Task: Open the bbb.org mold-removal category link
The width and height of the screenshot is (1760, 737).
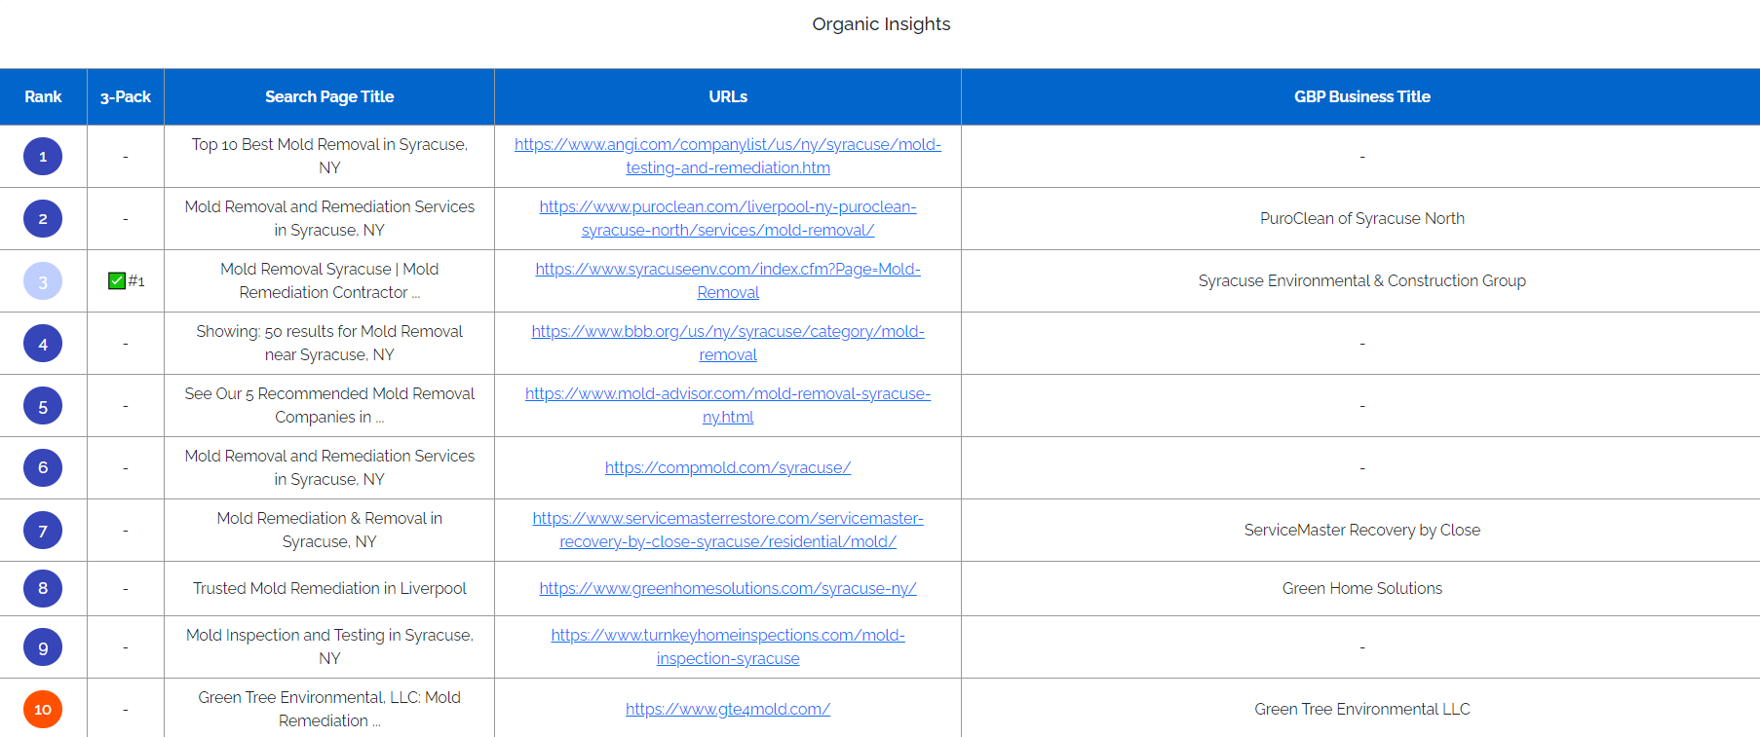Action: pos(728,343)
